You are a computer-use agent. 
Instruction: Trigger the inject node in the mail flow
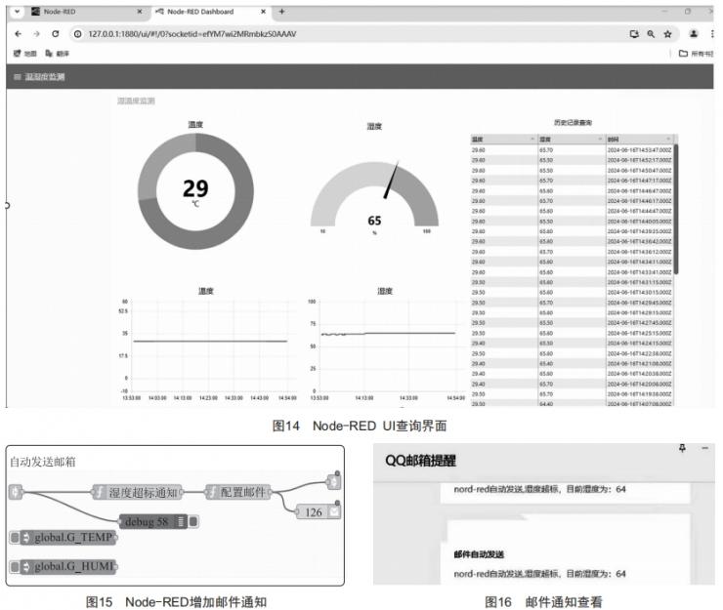click(16, 492)
